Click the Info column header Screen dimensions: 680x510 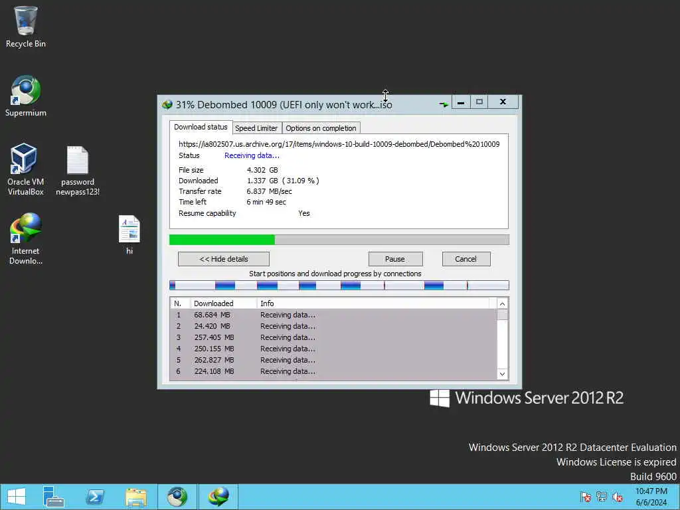pyautogui.click(x=373, y=303)
